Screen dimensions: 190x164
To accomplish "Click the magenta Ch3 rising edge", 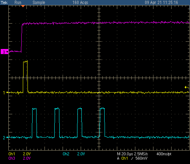I will pyautogui.click(x=22, y=38).
